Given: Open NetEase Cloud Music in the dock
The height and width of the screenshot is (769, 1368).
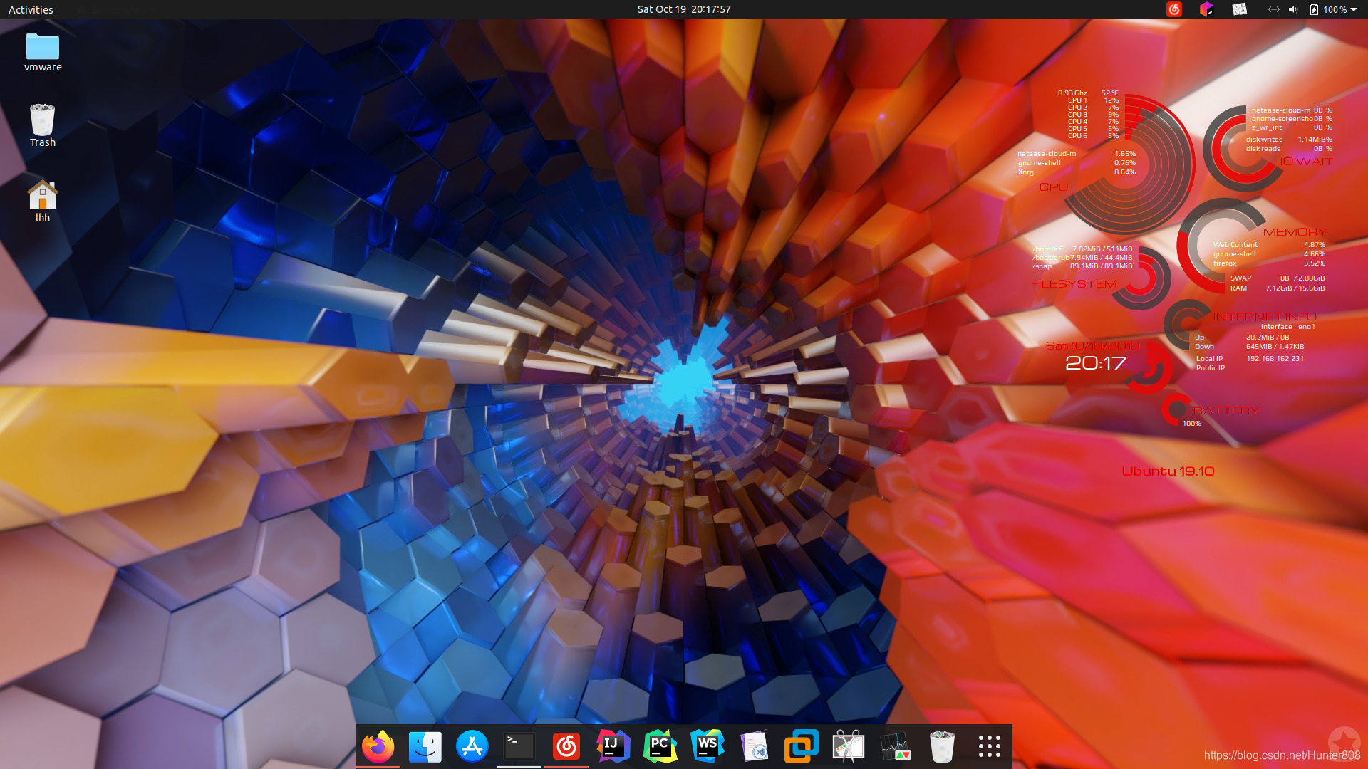Looking at the screenshot, I should [566, 746].
